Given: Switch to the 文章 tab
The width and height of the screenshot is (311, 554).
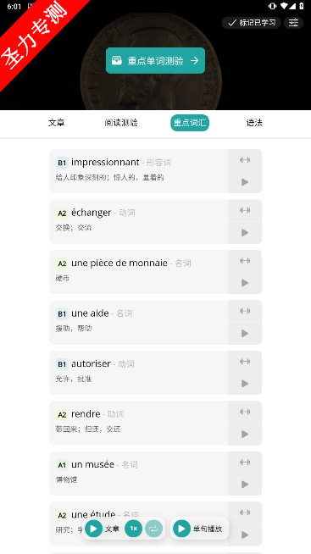Looking at the screenshot, I should tap(57, 123).
